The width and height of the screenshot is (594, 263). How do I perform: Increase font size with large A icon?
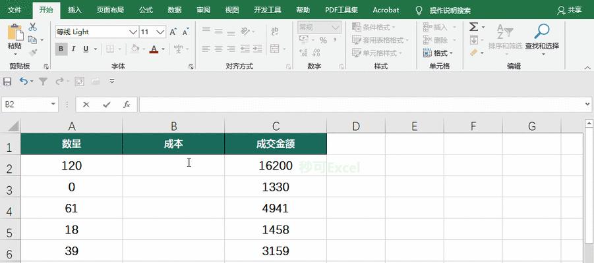pyautogui.click(x=173, y=32)
